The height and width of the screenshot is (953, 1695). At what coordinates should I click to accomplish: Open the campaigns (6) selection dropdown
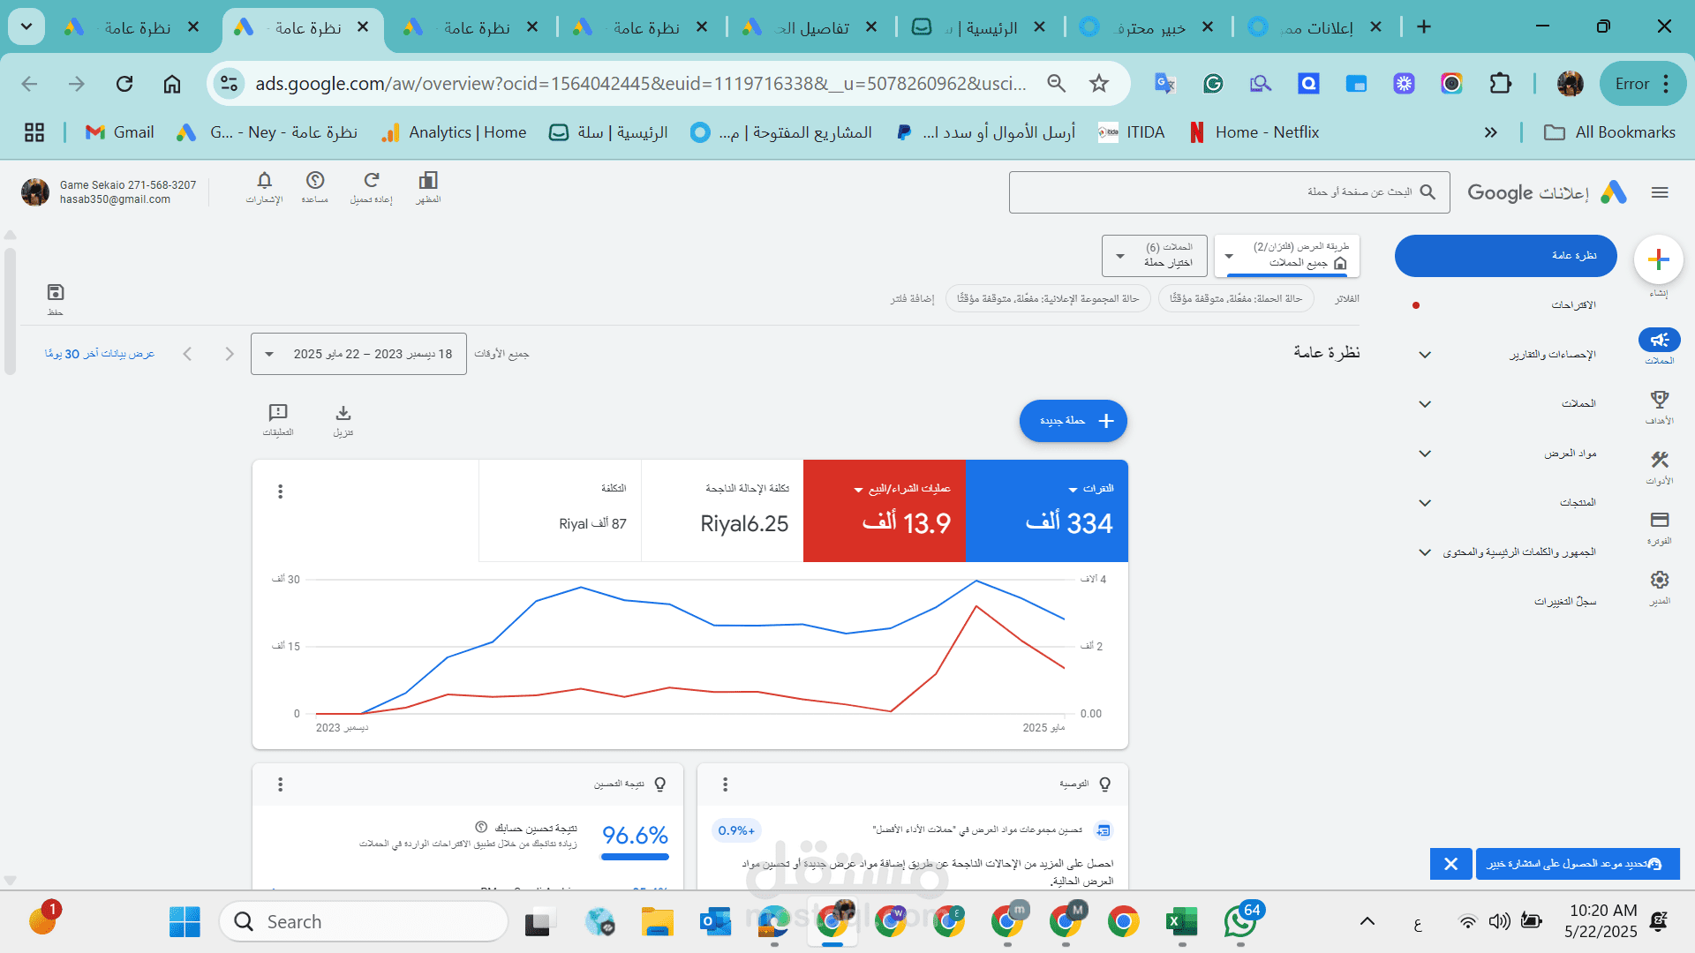tap(1156, 256)
